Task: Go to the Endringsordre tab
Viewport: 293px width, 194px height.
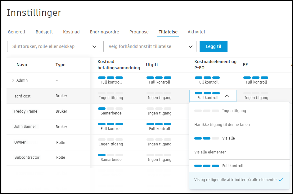Action: (104, 32)
